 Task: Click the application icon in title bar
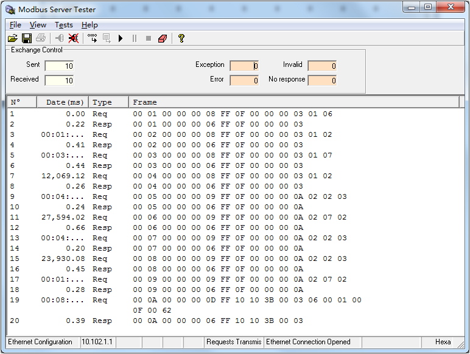point(10,10)
